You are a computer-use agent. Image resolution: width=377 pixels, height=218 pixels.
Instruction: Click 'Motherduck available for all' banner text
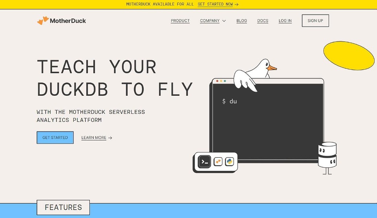click(x=160, y=4)
